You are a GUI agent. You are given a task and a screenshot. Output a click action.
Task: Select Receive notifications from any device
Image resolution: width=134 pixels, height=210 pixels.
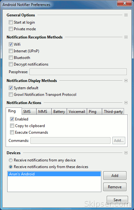[11, 160]
